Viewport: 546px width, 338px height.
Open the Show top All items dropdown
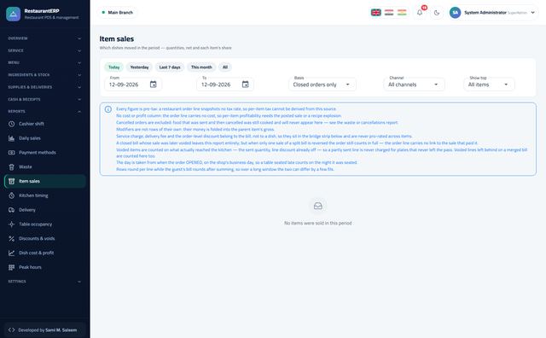pyautogui.click(x=489, y=84)
